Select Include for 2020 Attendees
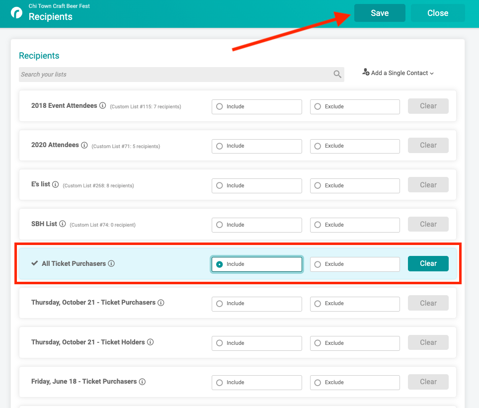The height and width of the screenshot is (408, 479). (x=256, y=147)
